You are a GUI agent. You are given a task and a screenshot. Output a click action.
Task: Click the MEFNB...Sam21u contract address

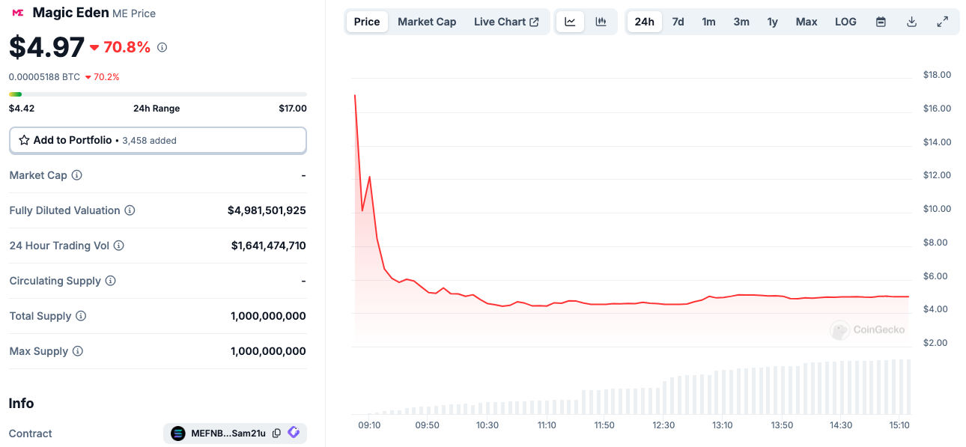pyautogui.click(x=228, y=433)
